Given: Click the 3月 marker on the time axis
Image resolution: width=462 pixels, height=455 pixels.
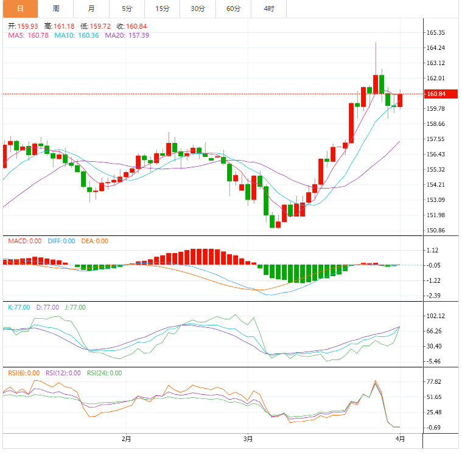Looking at the screenshot, I should pos(248,438).
